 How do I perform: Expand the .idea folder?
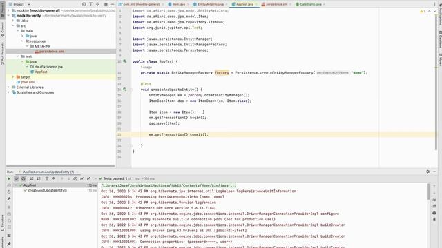pos(13,21)
